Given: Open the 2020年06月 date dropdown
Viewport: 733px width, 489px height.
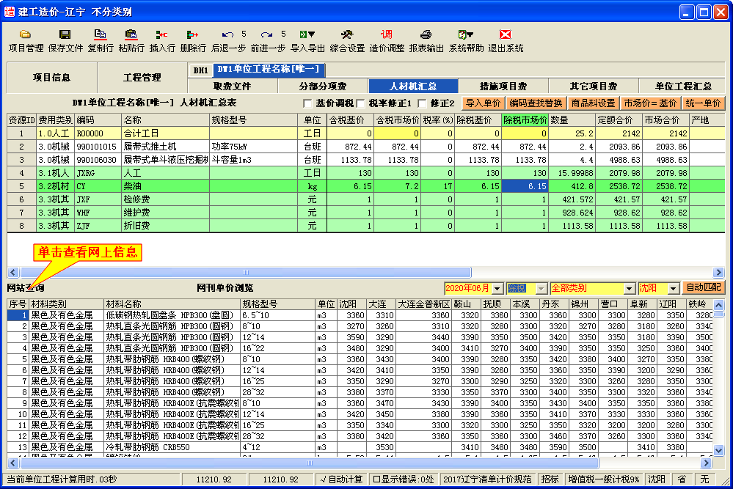Looking at the screenshot, I should [x=497, y=289].
